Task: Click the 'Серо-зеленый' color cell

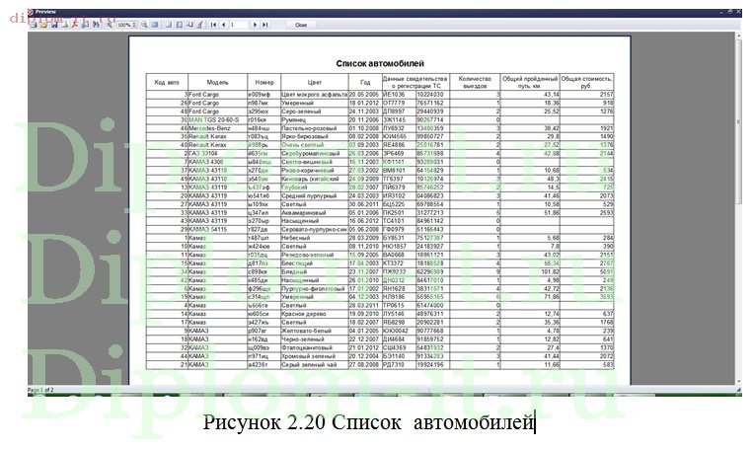Action: pos(315,112)
